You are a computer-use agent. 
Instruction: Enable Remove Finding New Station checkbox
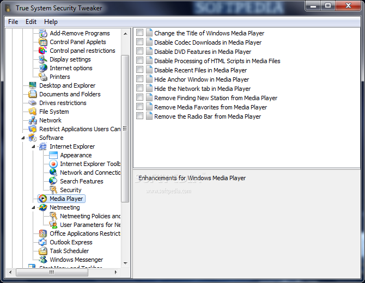[x=139, y=97]
